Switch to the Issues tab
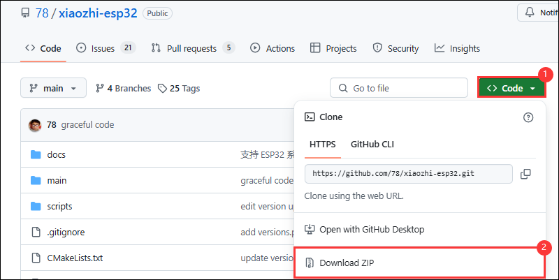Screen dimensions: 559x280 [x=104, y=48]
